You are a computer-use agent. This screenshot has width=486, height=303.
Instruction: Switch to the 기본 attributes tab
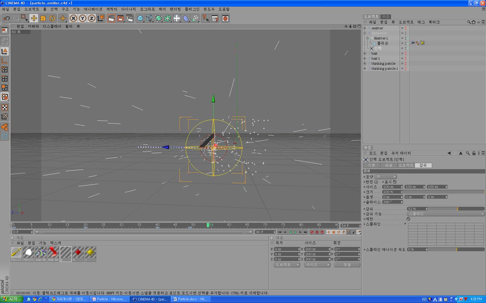pos(371,165)
